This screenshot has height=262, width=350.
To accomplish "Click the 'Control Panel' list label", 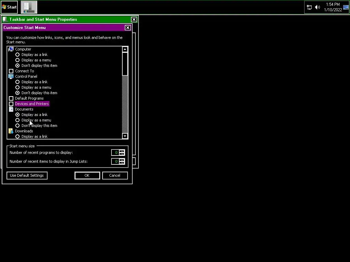I will coord(26,76).
